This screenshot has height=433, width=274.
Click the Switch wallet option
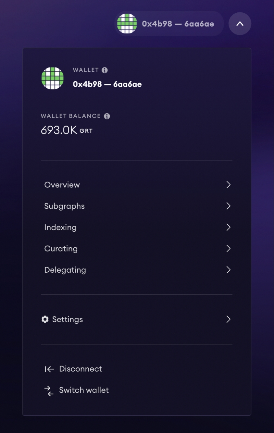[84, 390]
